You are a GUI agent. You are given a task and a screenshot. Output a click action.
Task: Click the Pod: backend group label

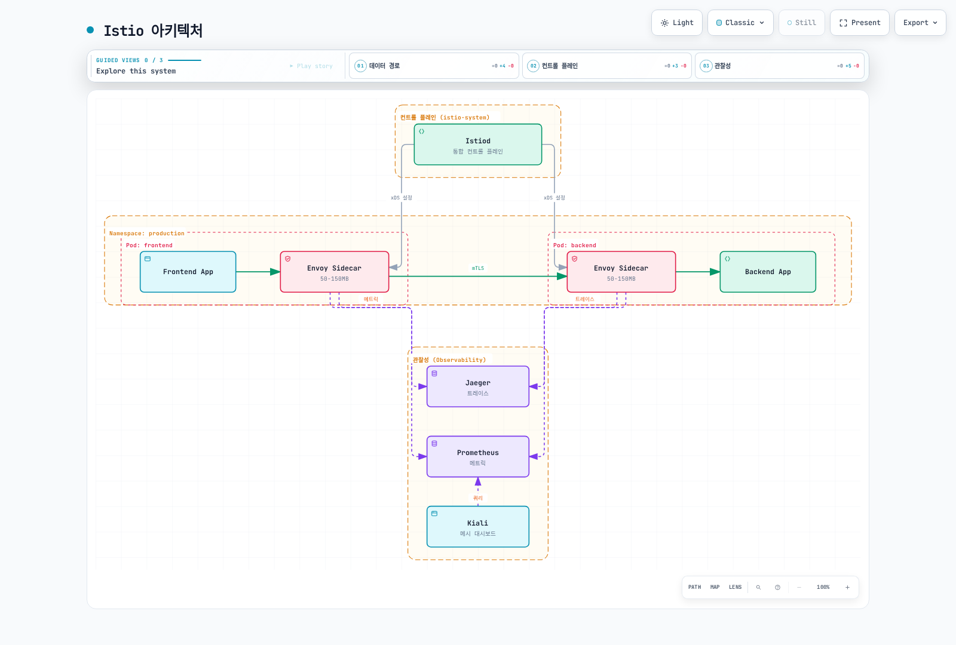tap(575, 245)
